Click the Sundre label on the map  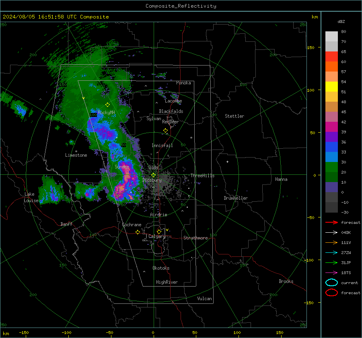pos(122,167)
